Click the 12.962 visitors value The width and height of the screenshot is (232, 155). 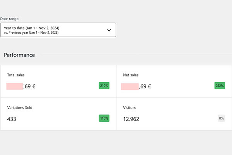[131, 119]
